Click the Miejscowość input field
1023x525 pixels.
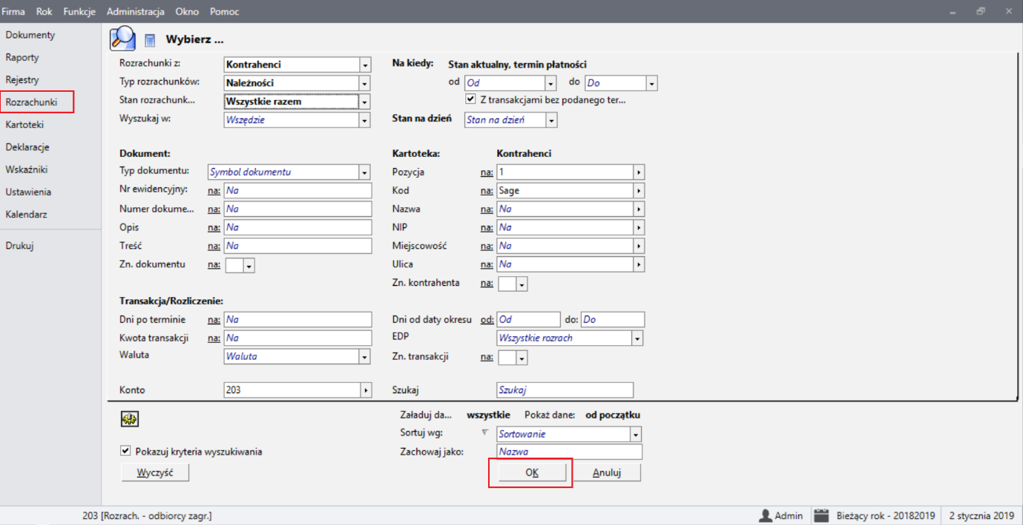point(565,246)
